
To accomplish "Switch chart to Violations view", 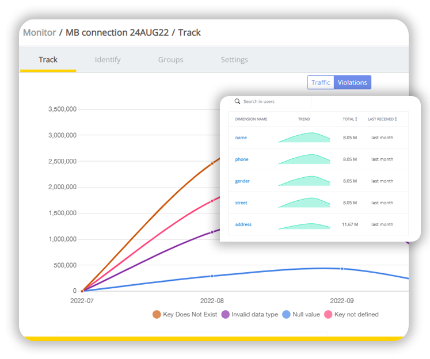I will point(352,82).
